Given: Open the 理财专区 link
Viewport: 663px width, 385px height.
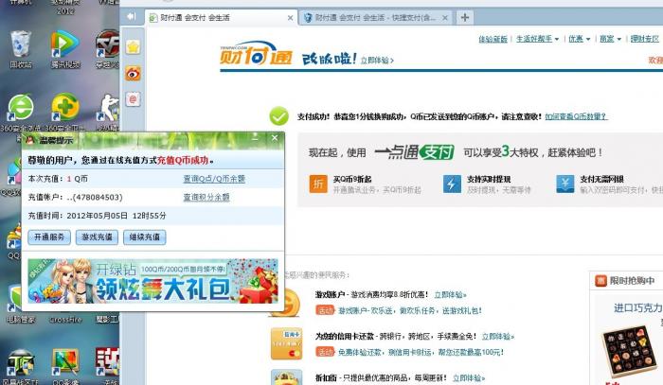Looking at the screenshot, I should pos(644,39).
